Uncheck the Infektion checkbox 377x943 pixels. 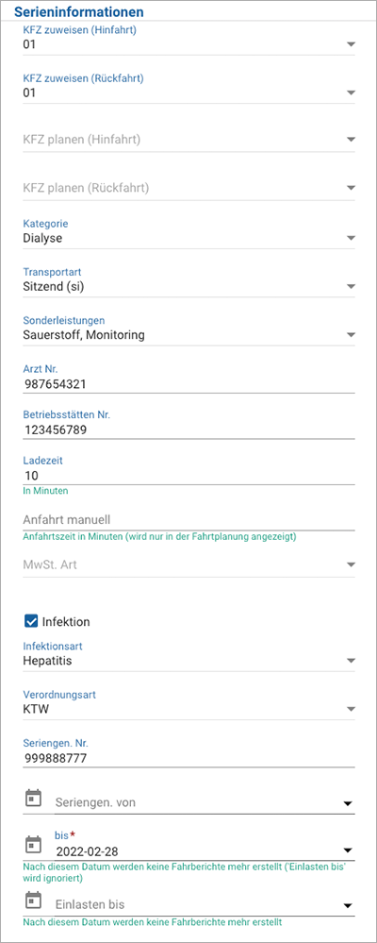[31, 621]
